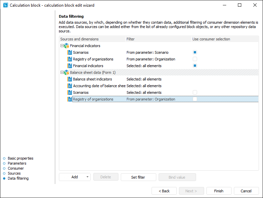Go to the Sources wizard step
Viewport: 263px width, 198px height.
point(14,173)
